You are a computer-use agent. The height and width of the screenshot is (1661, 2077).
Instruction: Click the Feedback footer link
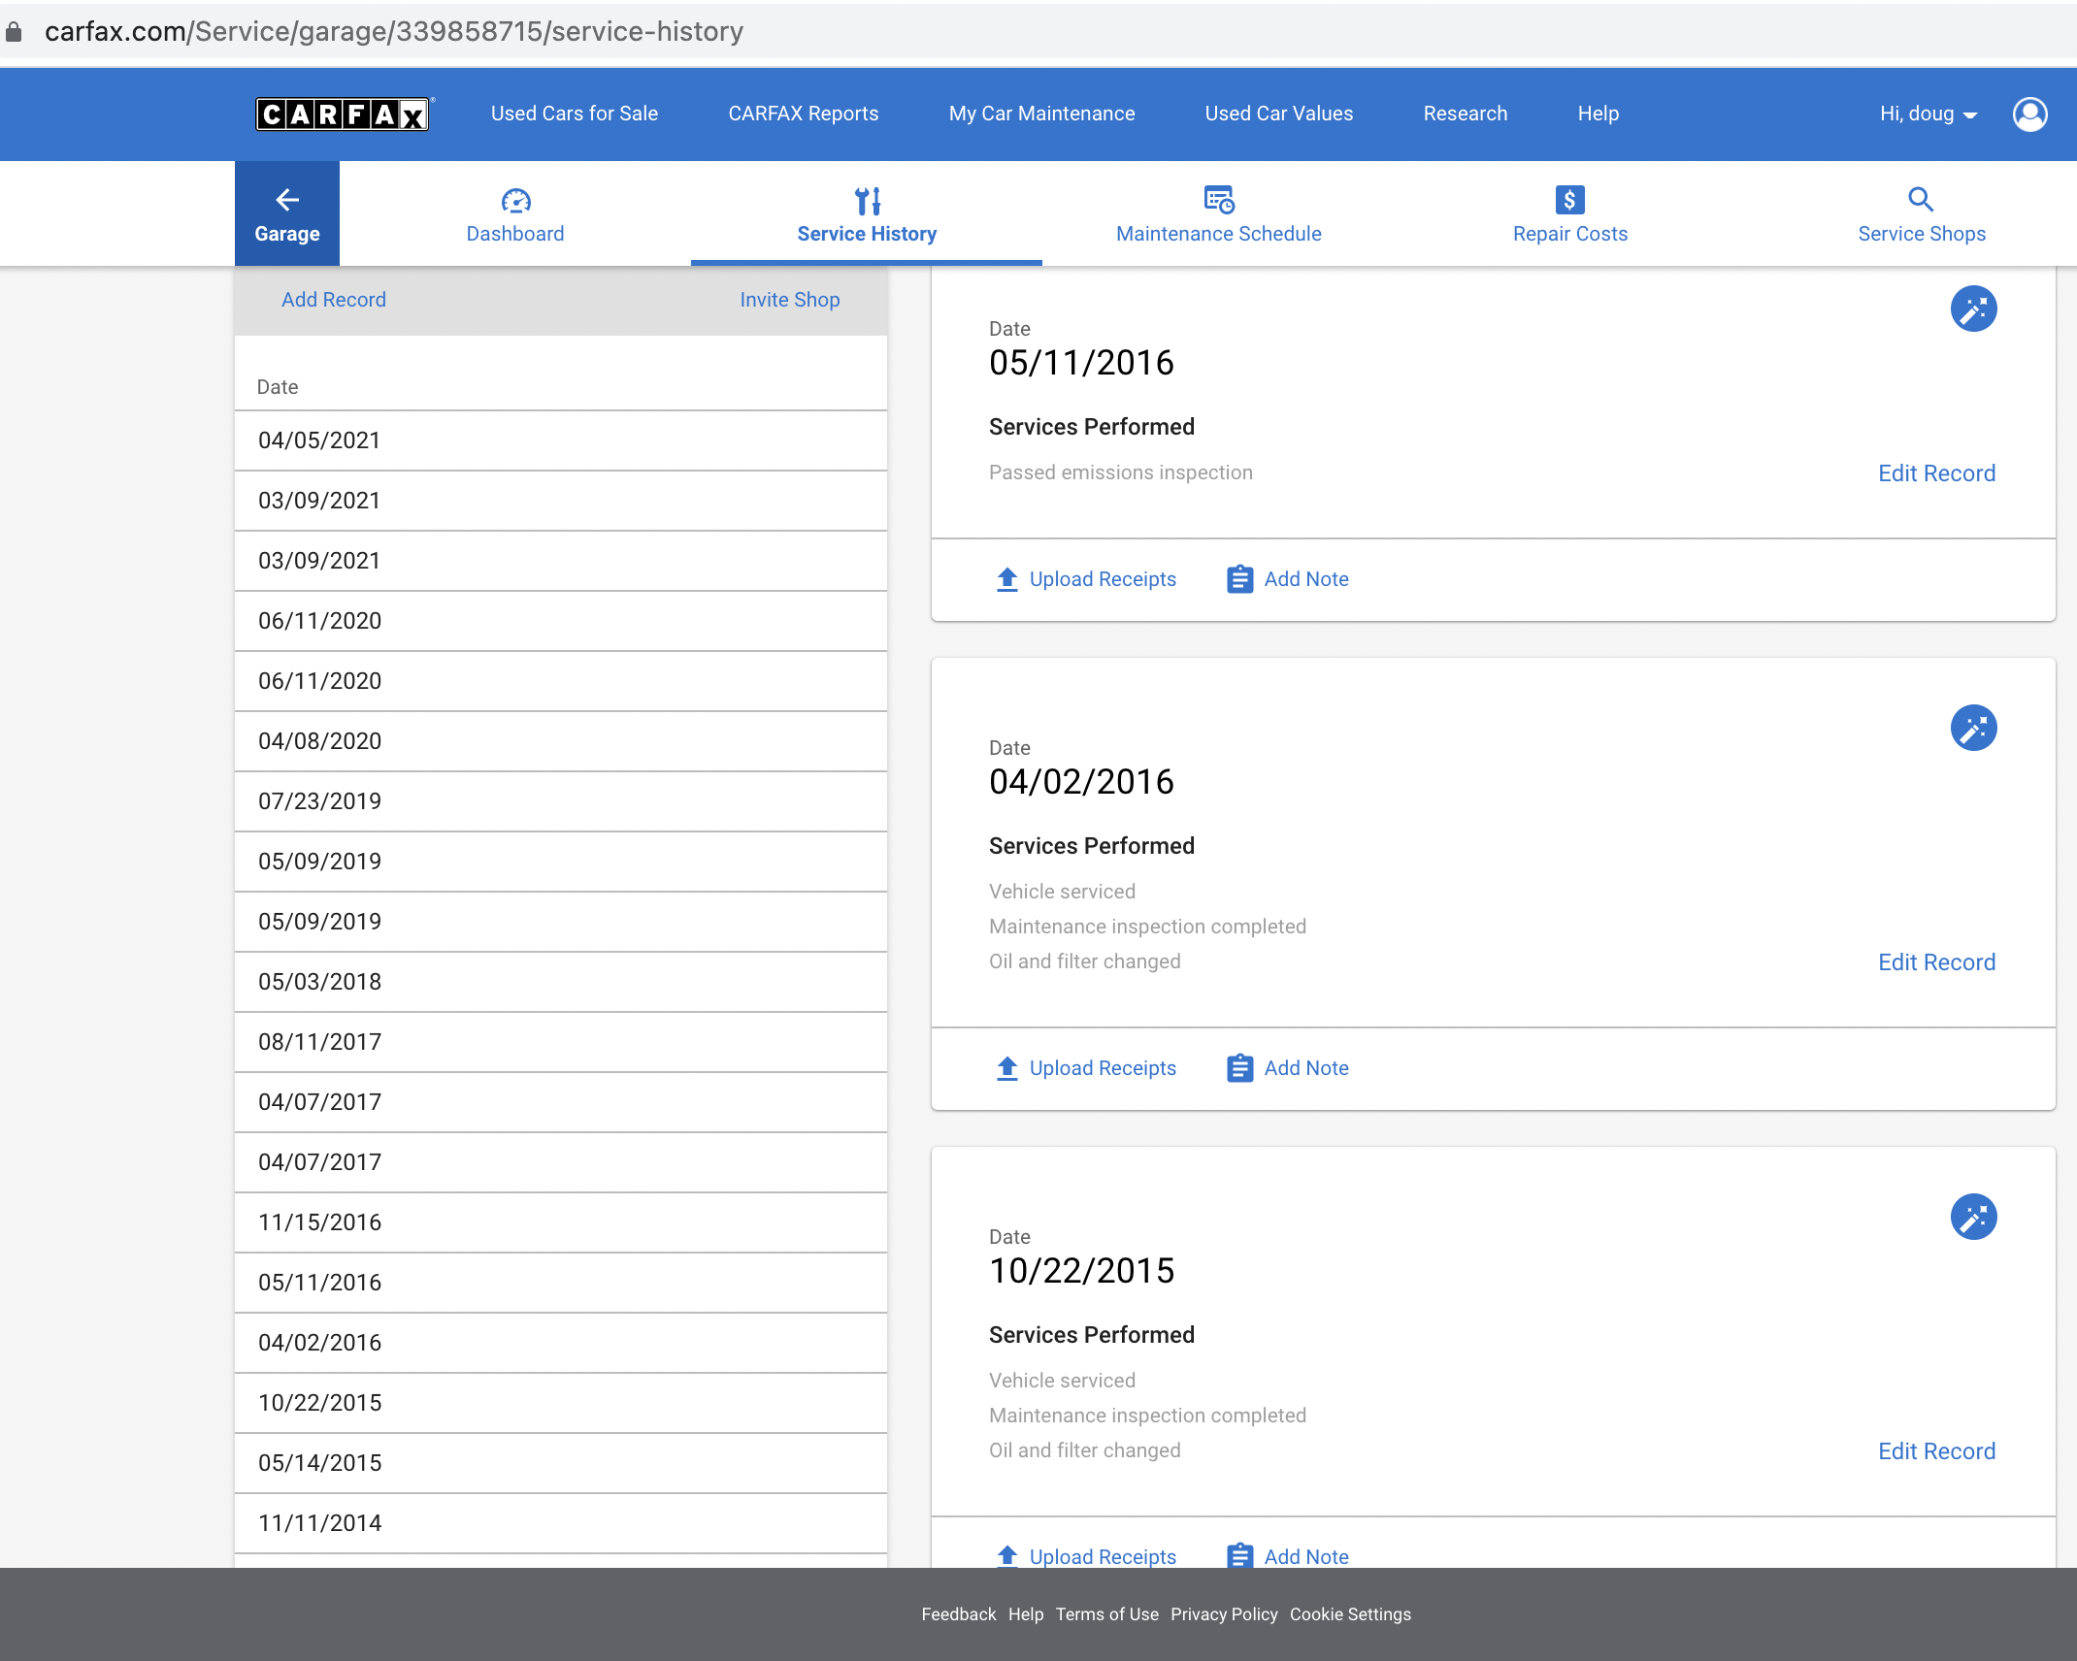pyautogui.click(x=959, y=1614)
